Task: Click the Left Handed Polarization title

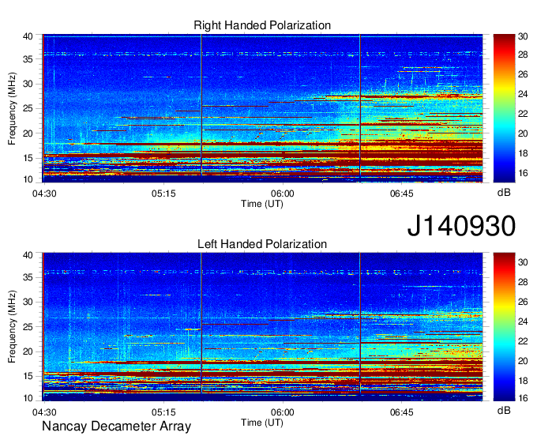Action: click(x=262, y=244)
